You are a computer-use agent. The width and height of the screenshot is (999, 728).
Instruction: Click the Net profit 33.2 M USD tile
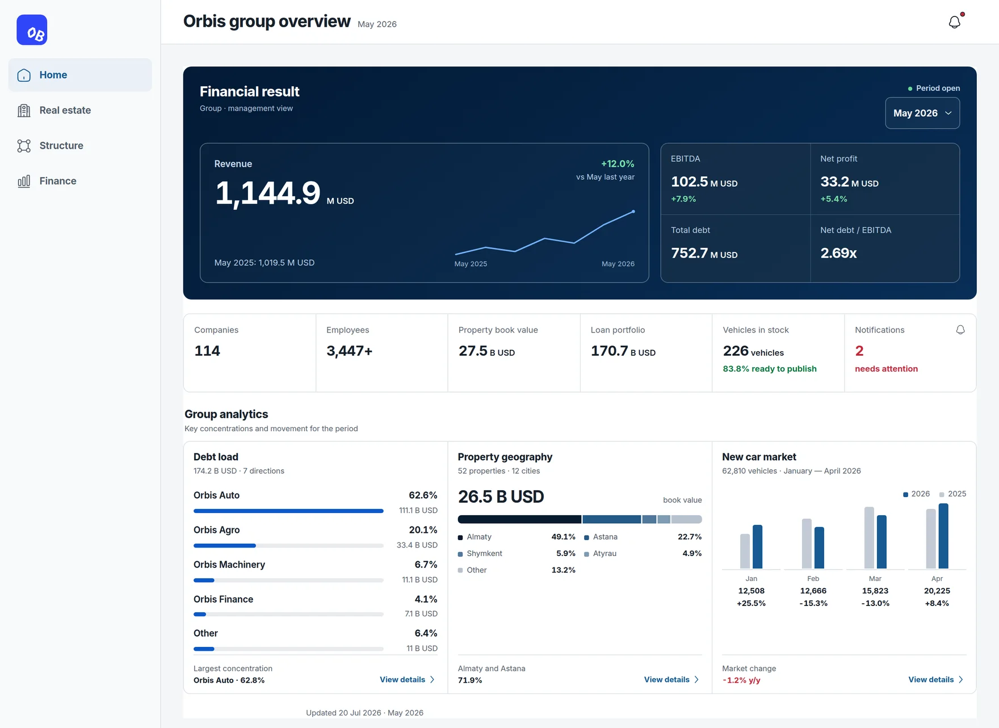(885, 179)
